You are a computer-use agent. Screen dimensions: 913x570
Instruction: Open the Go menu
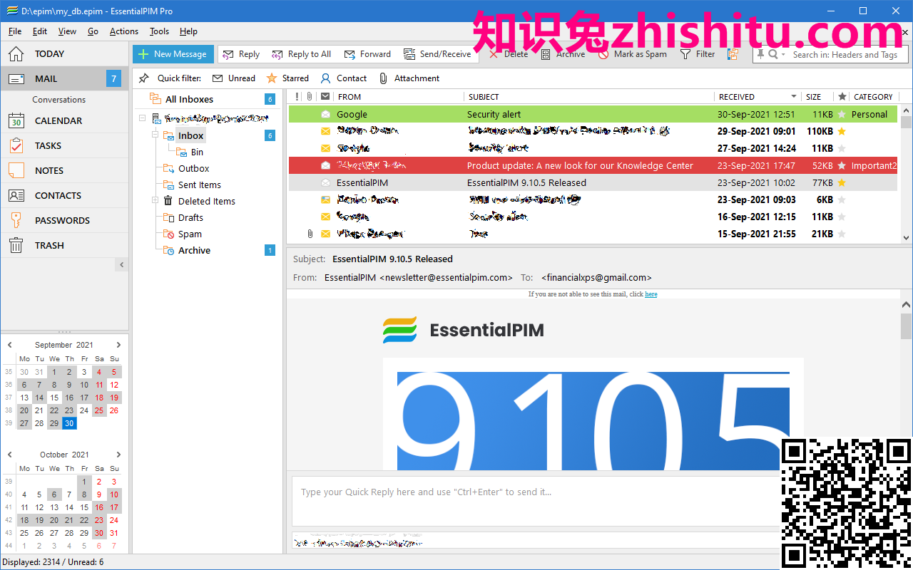pos(93,31)
